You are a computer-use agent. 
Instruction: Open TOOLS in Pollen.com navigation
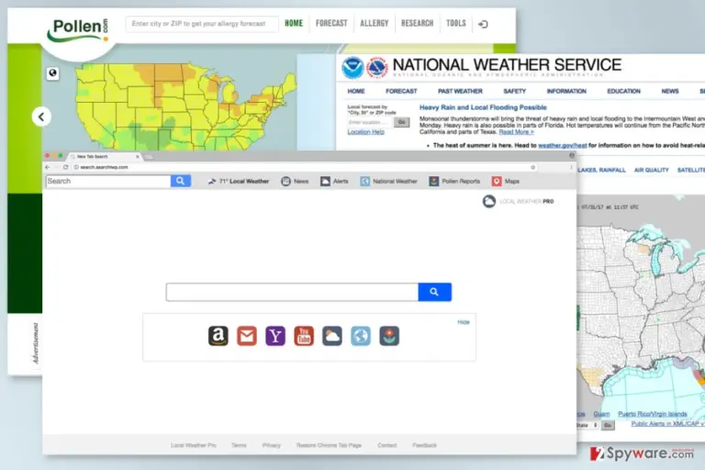coord(456,23)
